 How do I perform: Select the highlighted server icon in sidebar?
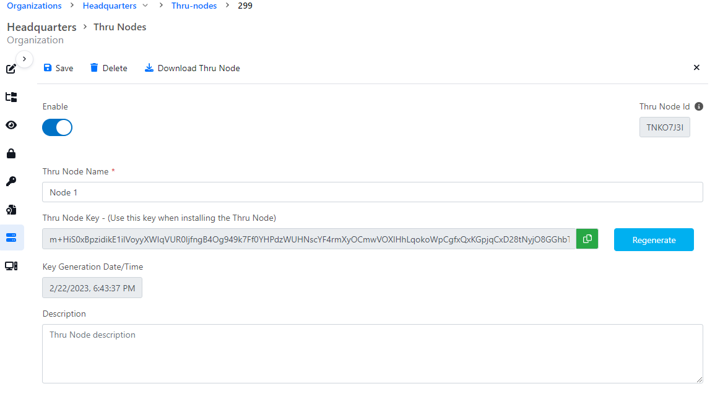[11, 237]
